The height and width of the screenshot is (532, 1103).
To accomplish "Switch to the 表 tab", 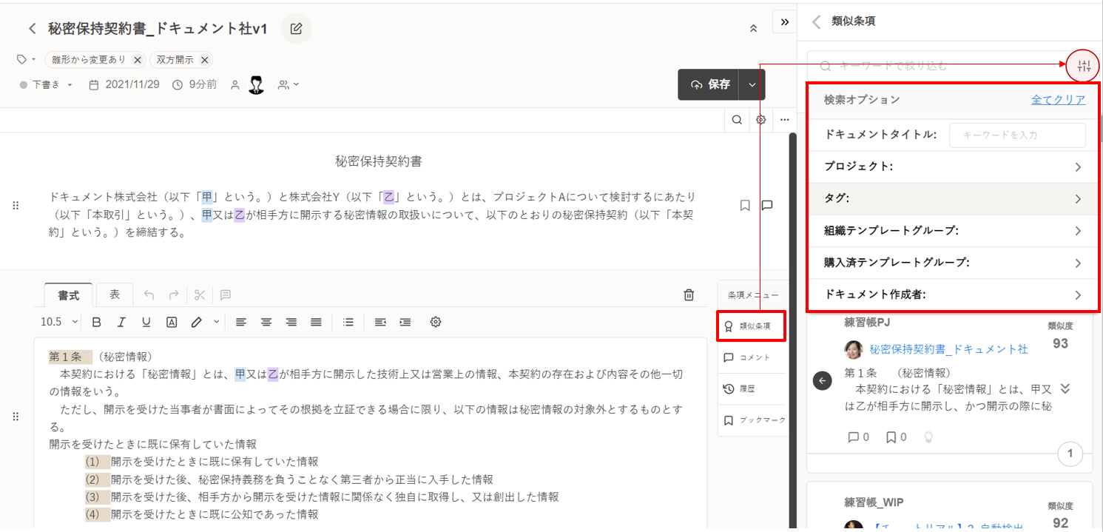I will tap(115, 294).
